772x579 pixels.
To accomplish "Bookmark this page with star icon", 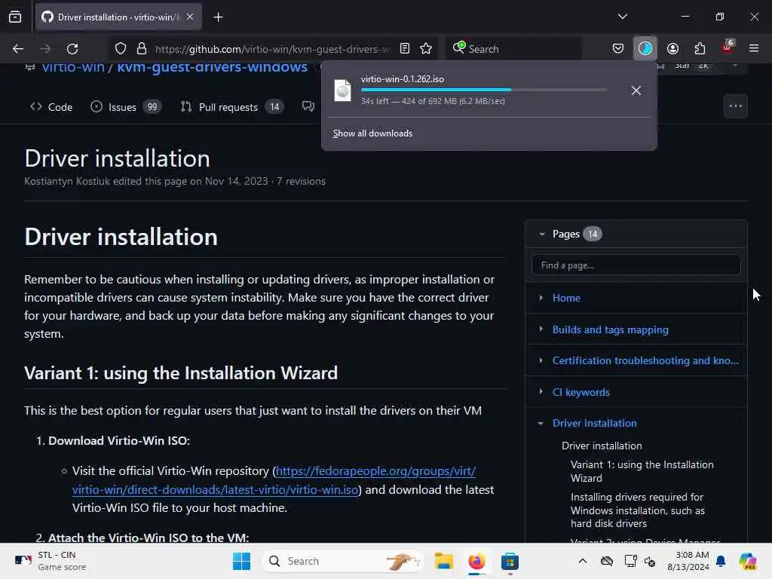I will point(426,49).
